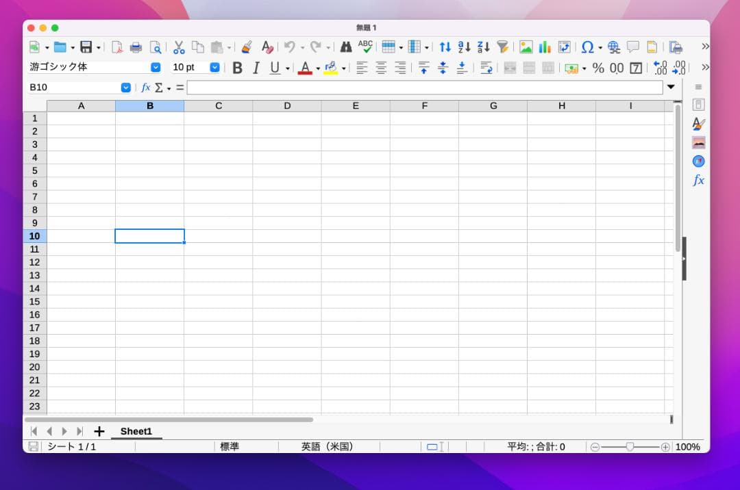Screen dimensions: 740x490
Task: Select the Sheet1 tab
Action: [x=136, y=431]
